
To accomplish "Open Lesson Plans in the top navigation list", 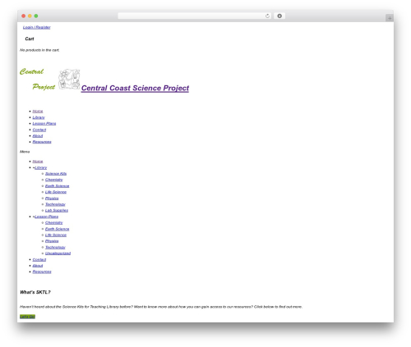I will [x=44, y=123].
